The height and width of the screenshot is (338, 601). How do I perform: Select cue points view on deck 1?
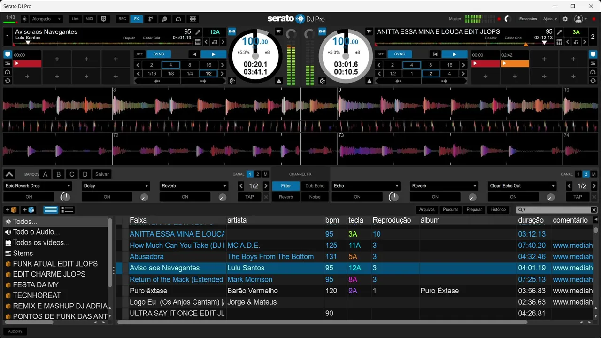(x=8, y=54)
